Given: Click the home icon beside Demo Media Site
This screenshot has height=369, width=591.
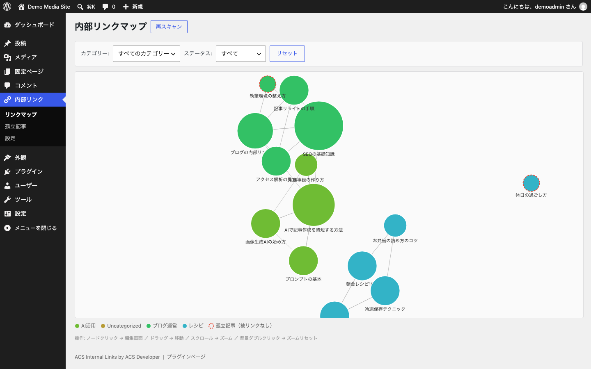Looking at the screenshot, I should coord(21,7).
